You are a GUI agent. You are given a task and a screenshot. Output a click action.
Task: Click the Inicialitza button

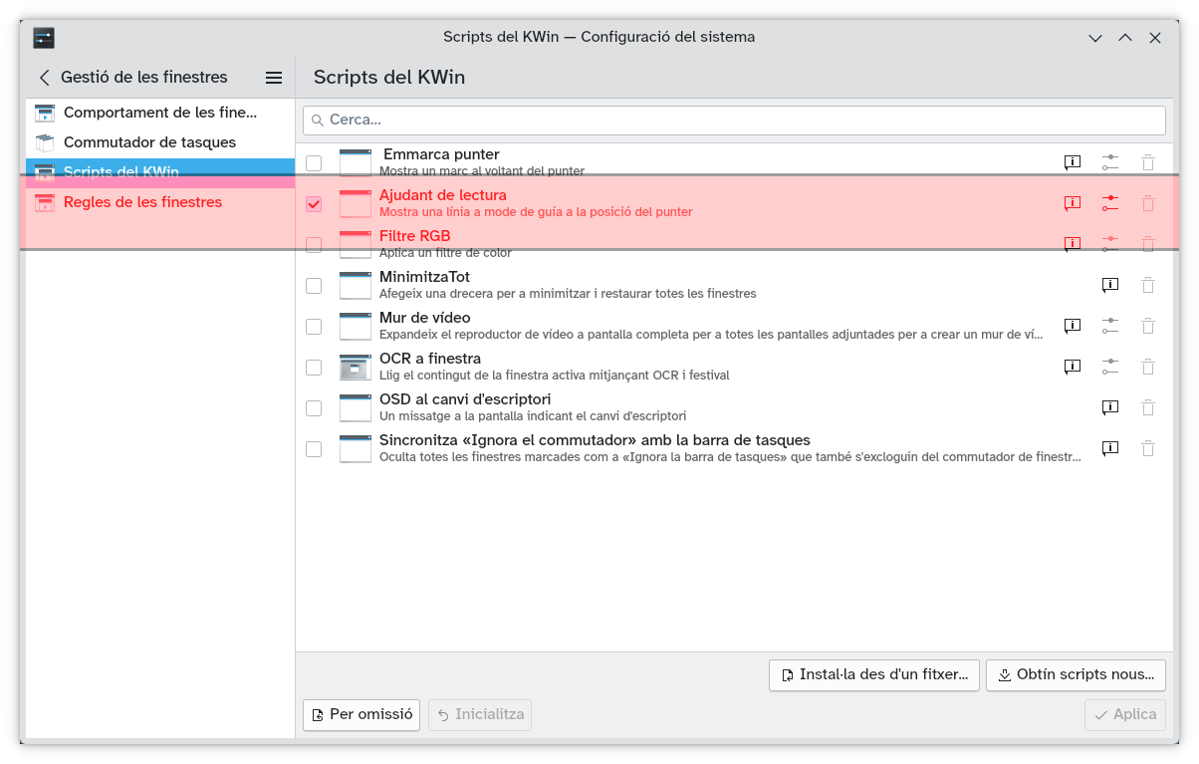pyautogui.click(x=480, y=714)
